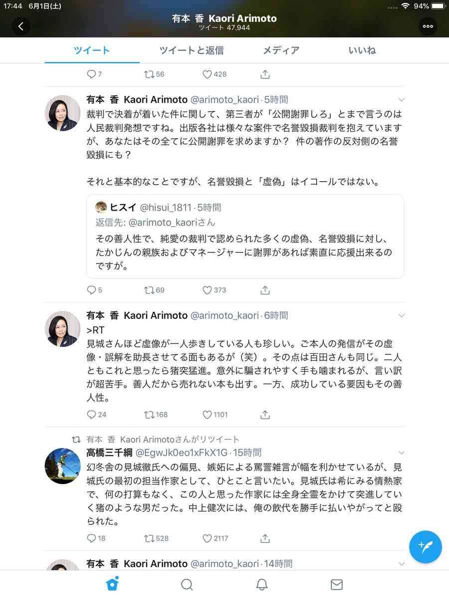Expand options chevron on the 6時間 tweet
The height and width of the screenshot is (599, 449).
point(402,315)
